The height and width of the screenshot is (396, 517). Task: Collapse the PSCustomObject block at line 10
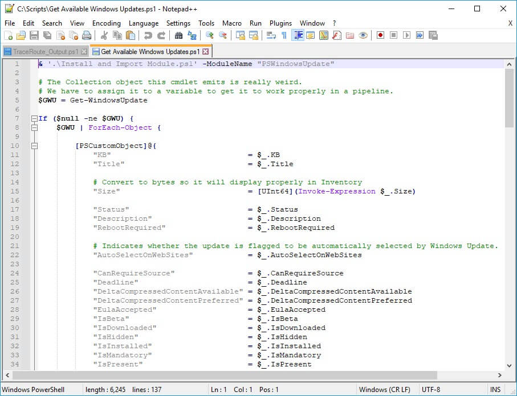click(x=33, y=146)
